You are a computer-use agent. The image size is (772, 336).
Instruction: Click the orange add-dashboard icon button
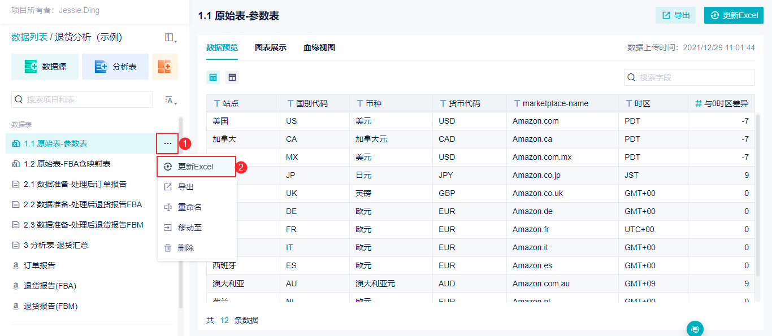[x=164, y=67]
